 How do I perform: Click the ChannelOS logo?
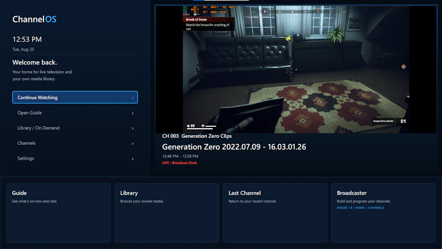tap(34, 19)
